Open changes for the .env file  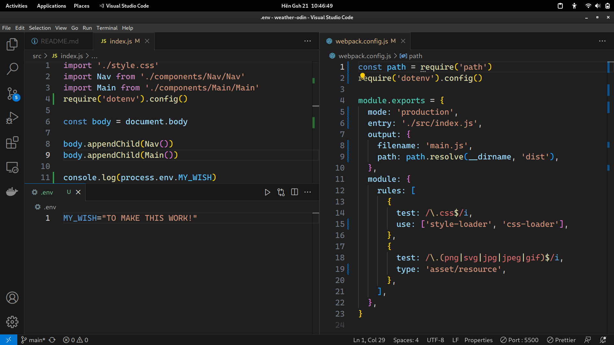[281, 192]
